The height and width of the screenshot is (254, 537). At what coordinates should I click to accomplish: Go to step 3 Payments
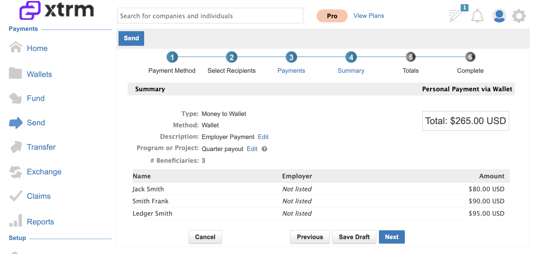click(291, 57)
